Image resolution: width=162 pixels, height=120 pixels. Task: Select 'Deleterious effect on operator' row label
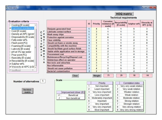point(66,60)
